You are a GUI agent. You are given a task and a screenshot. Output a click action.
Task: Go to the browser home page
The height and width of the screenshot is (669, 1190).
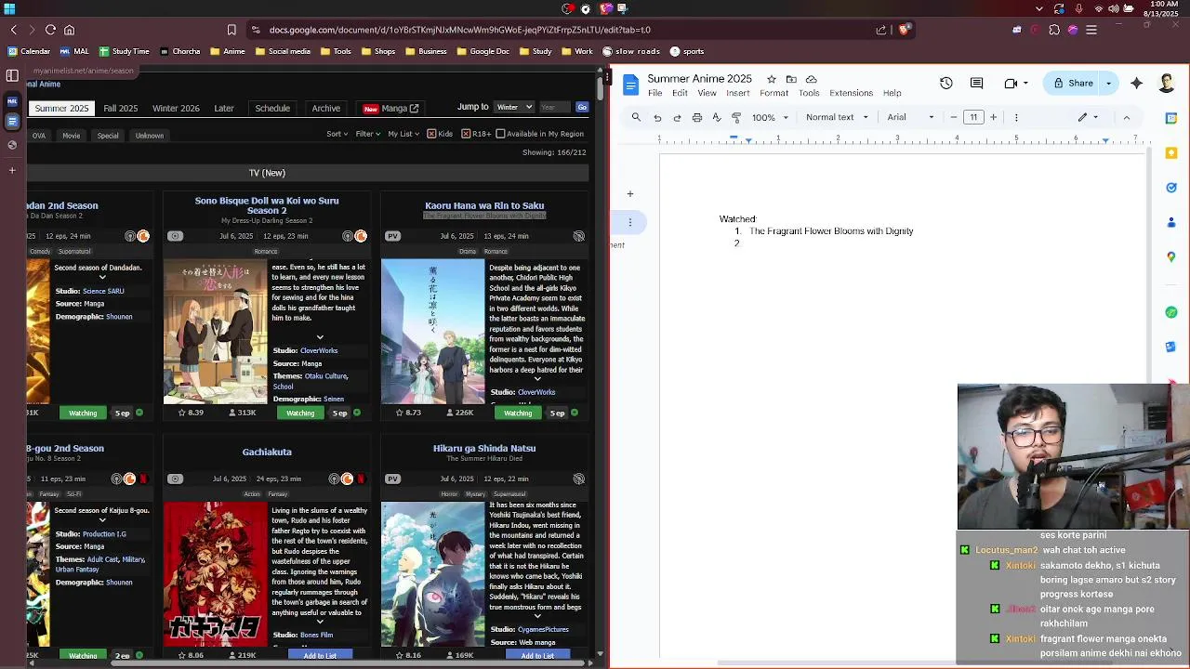[69, 30]
